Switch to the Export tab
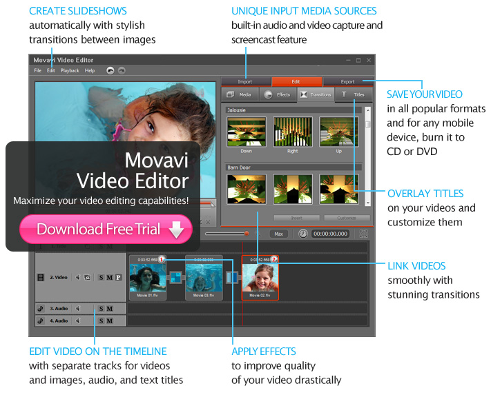The height and width of the screenshot is (397, 491). click(x=347, y=81)
